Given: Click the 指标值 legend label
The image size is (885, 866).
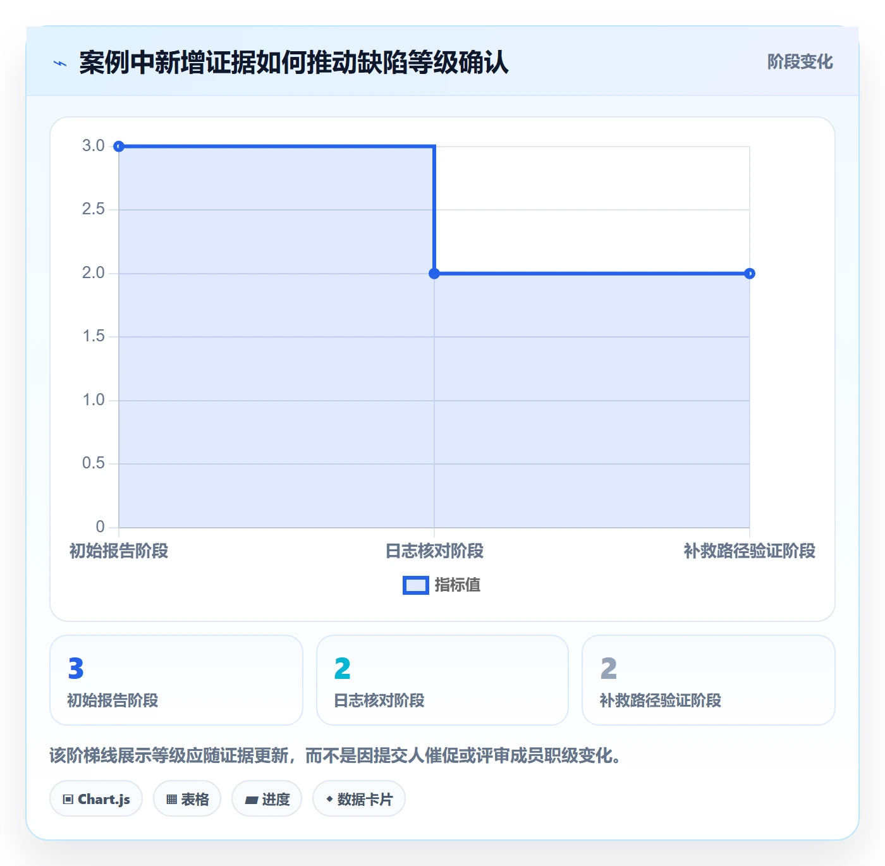Looking at the screenshot, I should (x=458, y=585).
